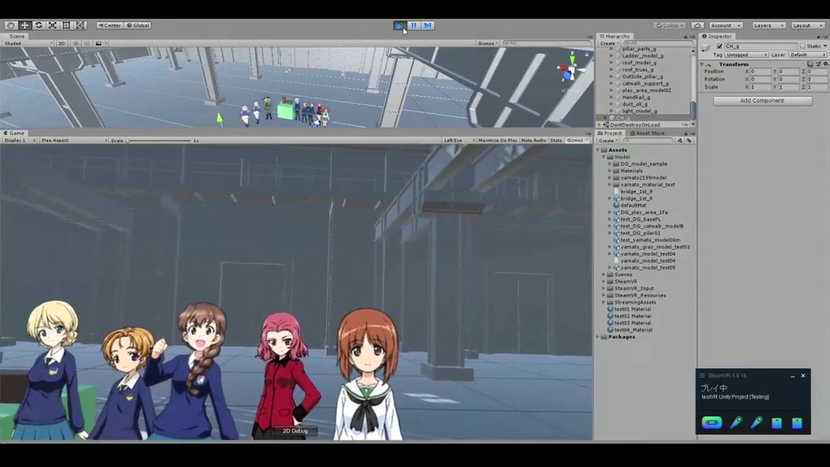This screenshot has width=830, height=467.
Task: Open the Collab dropdown
Action: coord(669,25)
